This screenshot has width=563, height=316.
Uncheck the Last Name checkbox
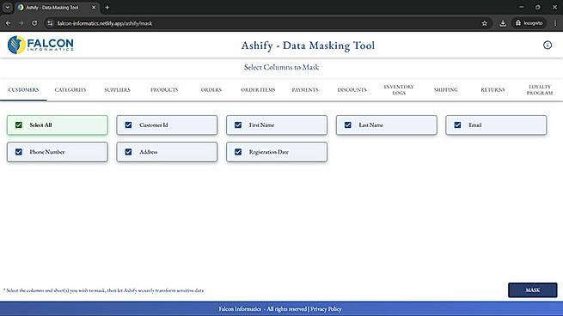pyautogui.click(x=347, y=125)
